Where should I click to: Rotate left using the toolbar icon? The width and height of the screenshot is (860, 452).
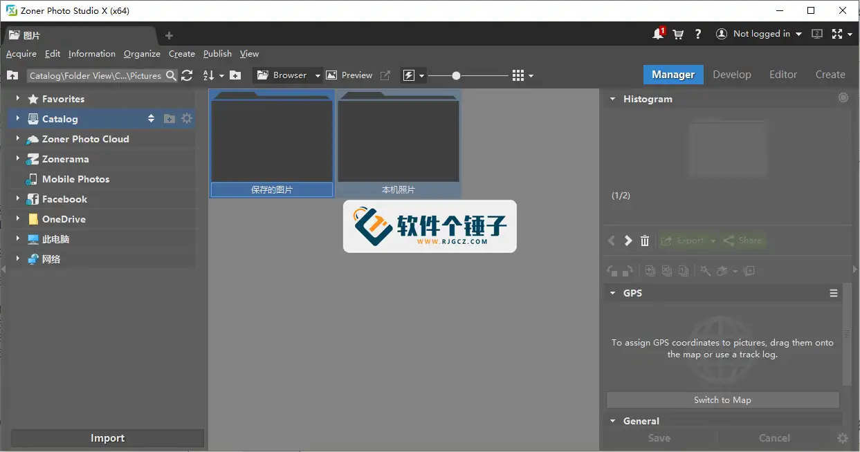(x=612, y=271)
